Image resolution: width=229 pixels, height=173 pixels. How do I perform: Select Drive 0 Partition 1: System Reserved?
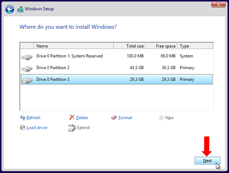point(117,56)
